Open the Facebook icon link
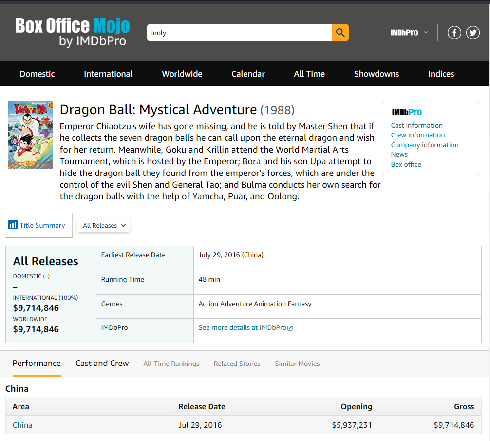Screen dimensions: 490x441 [454, 33]
